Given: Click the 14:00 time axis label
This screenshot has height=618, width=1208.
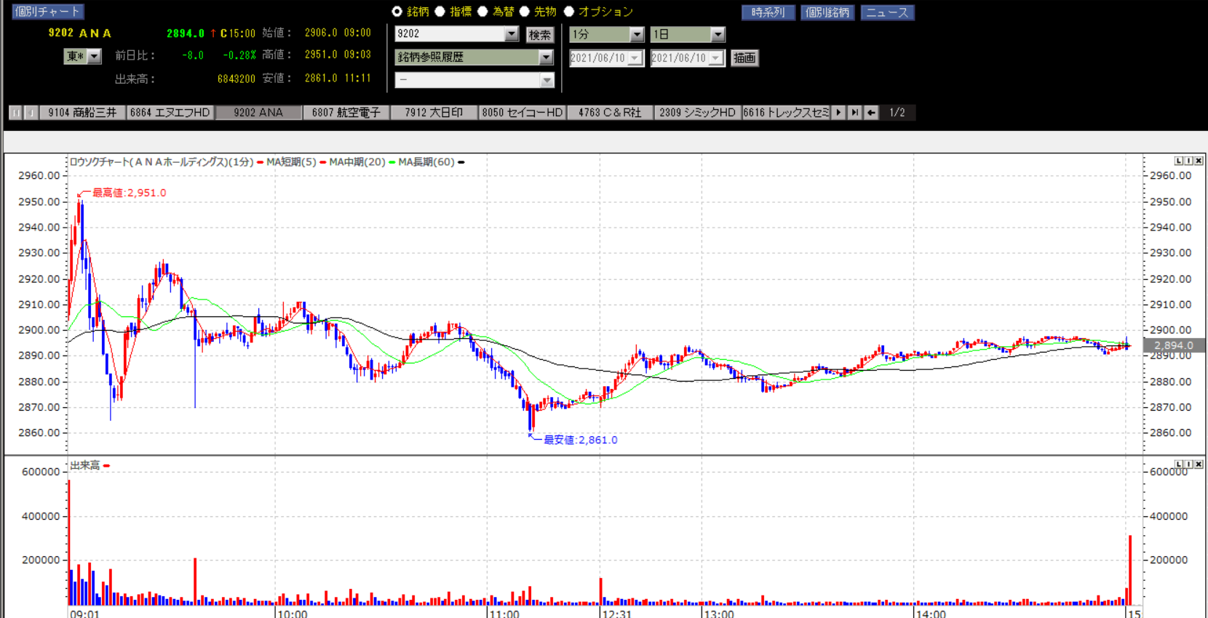Looking at the screenshot, I should 931,614.
